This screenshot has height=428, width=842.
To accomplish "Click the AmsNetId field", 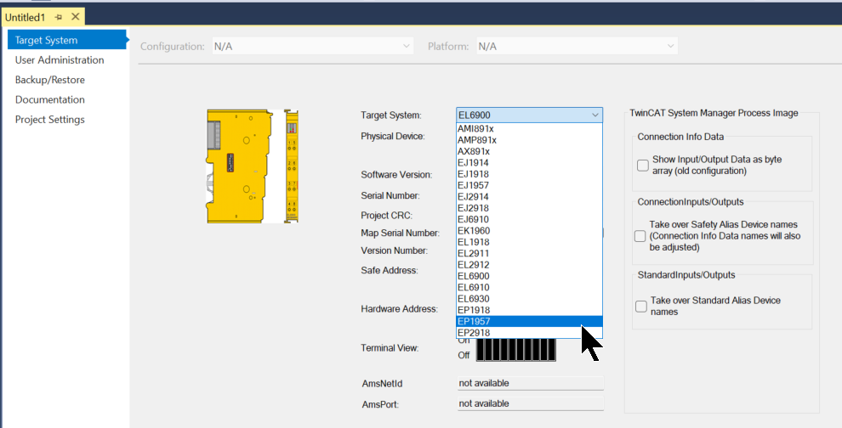I will 531,383.
